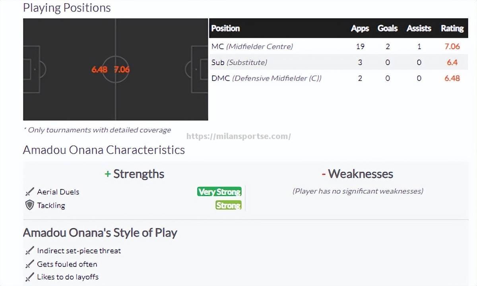This screenshot has height=286, width=477.
Task: Click the sword icon next to Indirect set-piece threat
Action: coord(29,251)
